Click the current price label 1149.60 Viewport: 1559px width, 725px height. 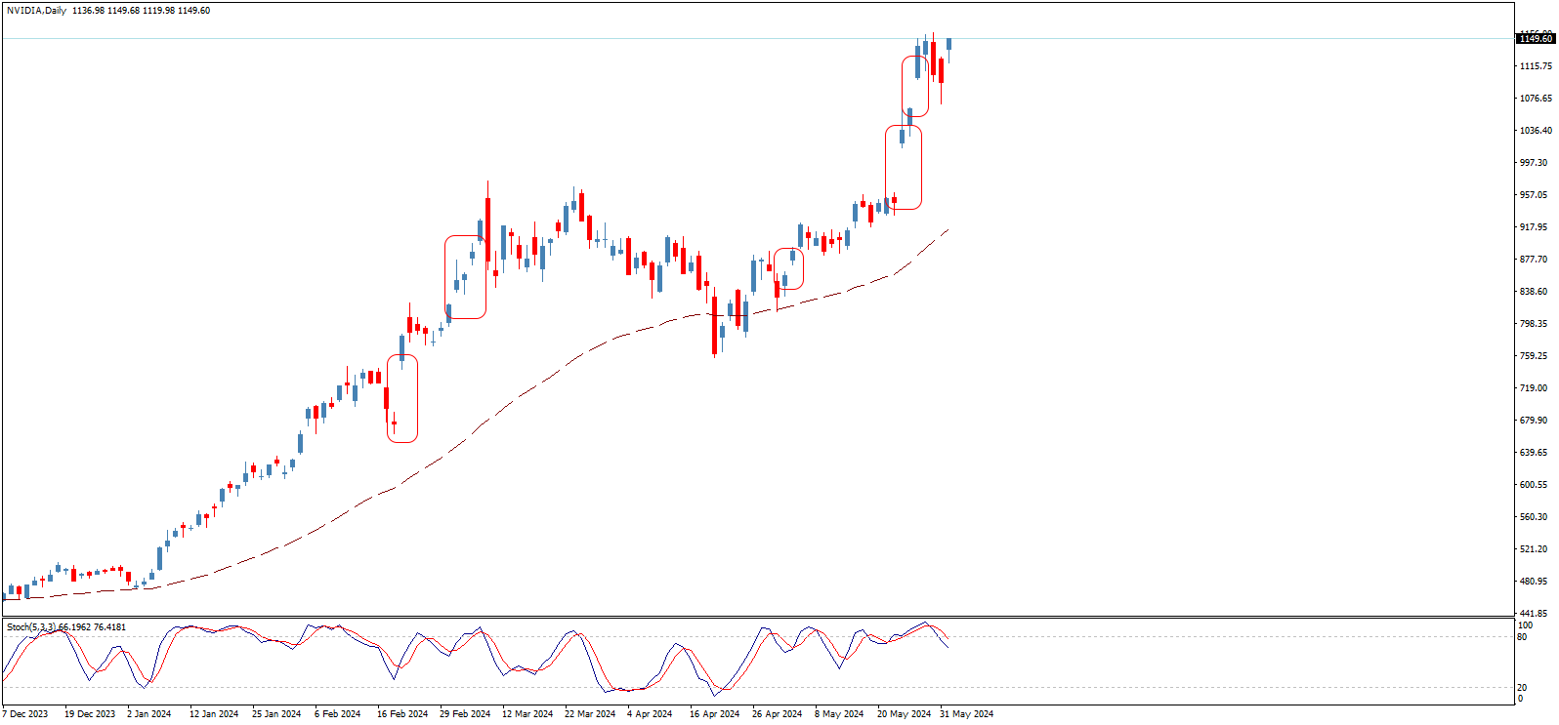(1536, 39)
